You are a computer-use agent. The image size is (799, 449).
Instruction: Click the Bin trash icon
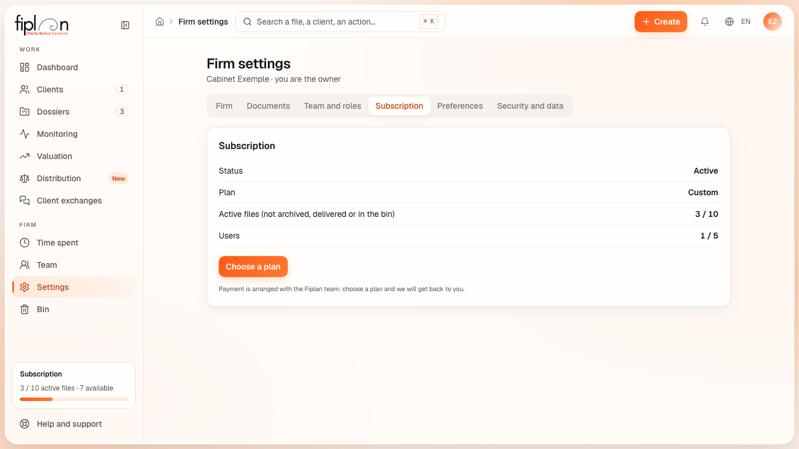pyautogui.click(x=25, y=309)
